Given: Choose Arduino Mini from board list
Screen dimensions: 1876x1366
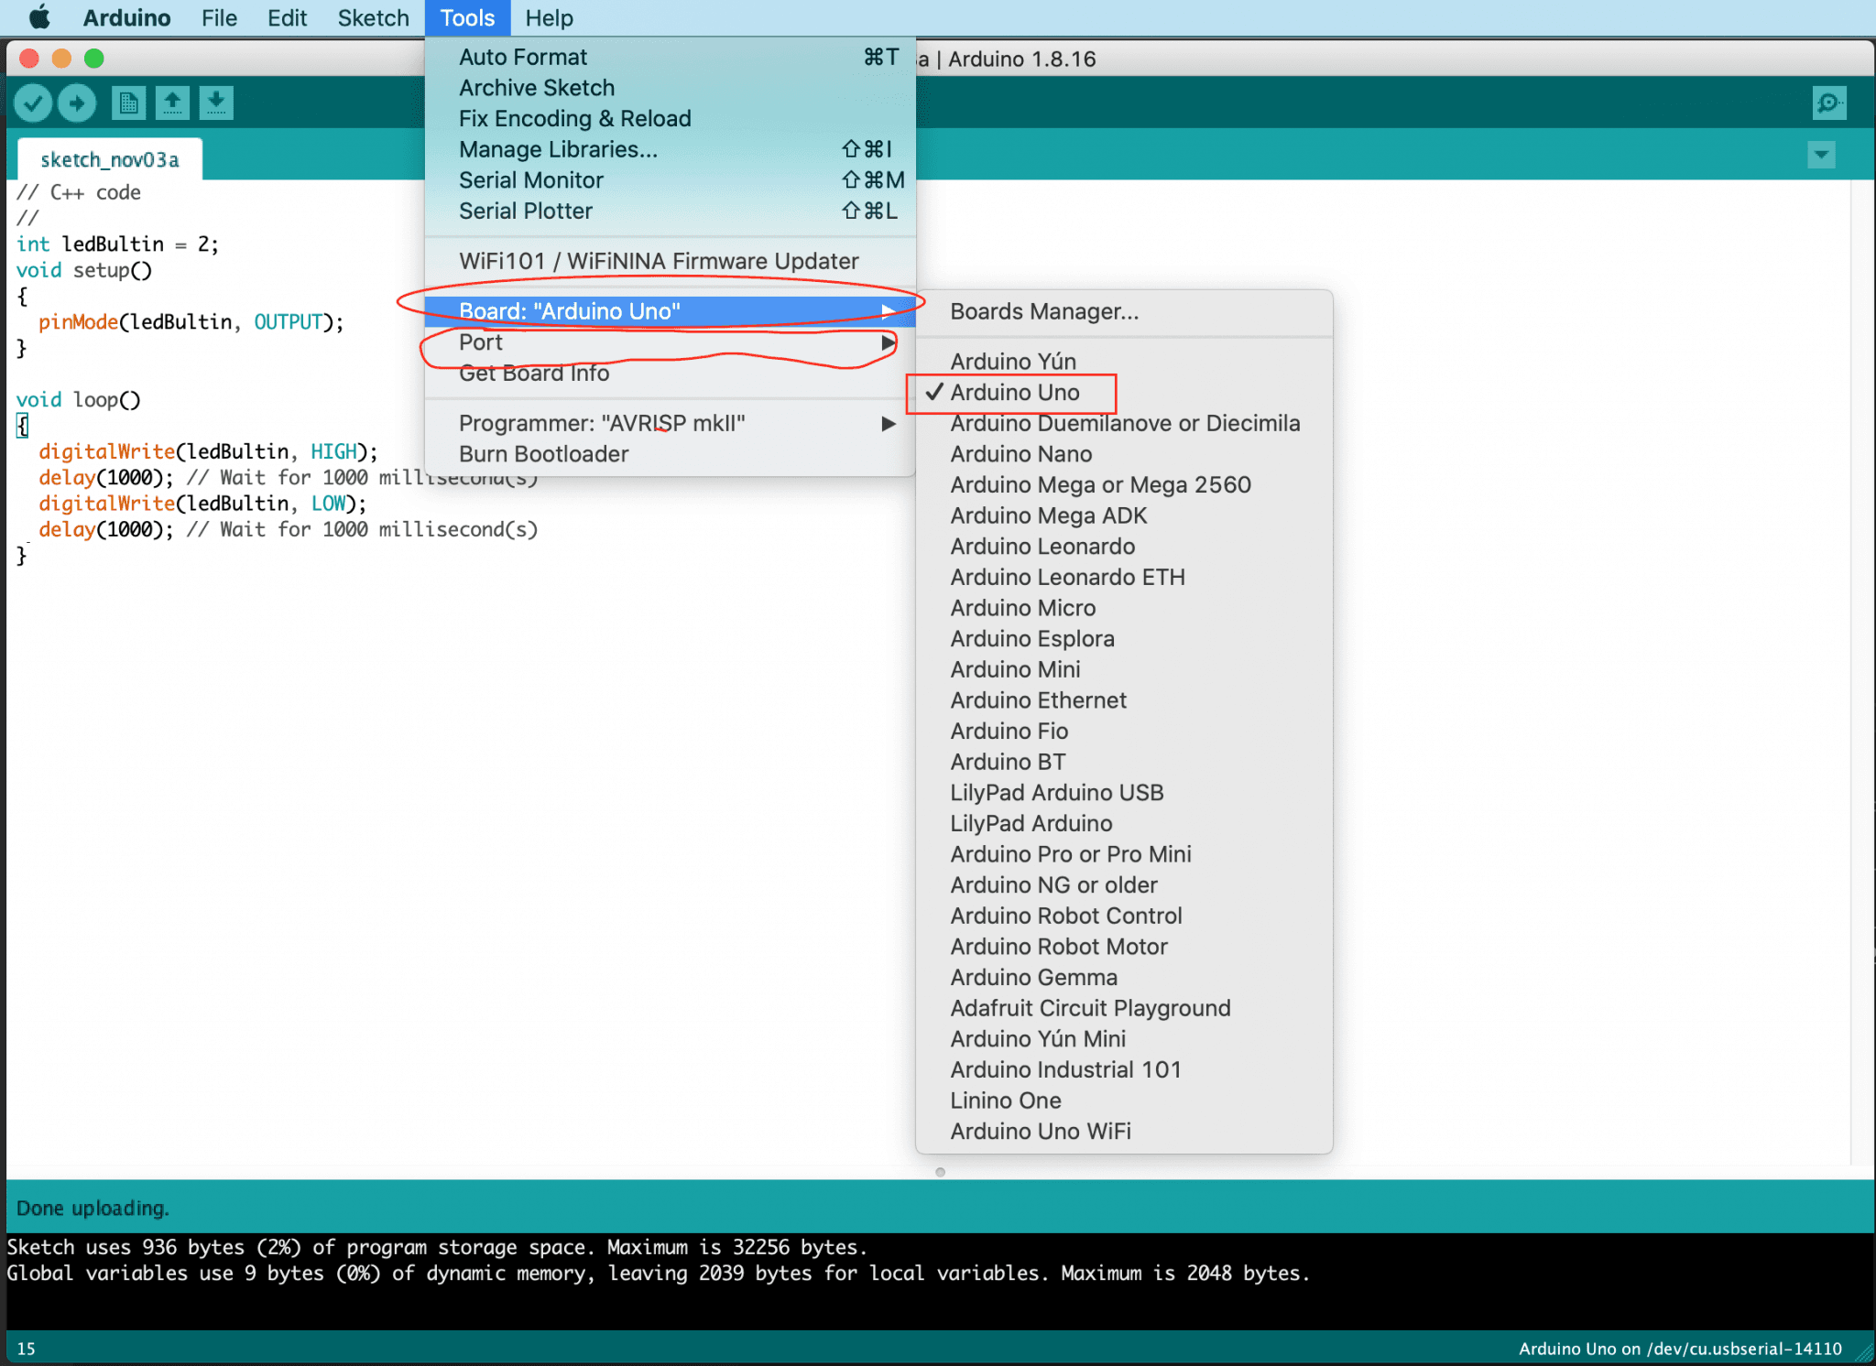Looking at the screenshot, I should click(x=1124, y=670).
